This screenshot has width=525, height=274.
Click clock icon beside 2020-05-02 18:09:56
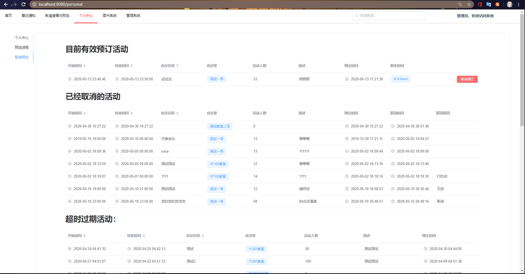[393, 151]
